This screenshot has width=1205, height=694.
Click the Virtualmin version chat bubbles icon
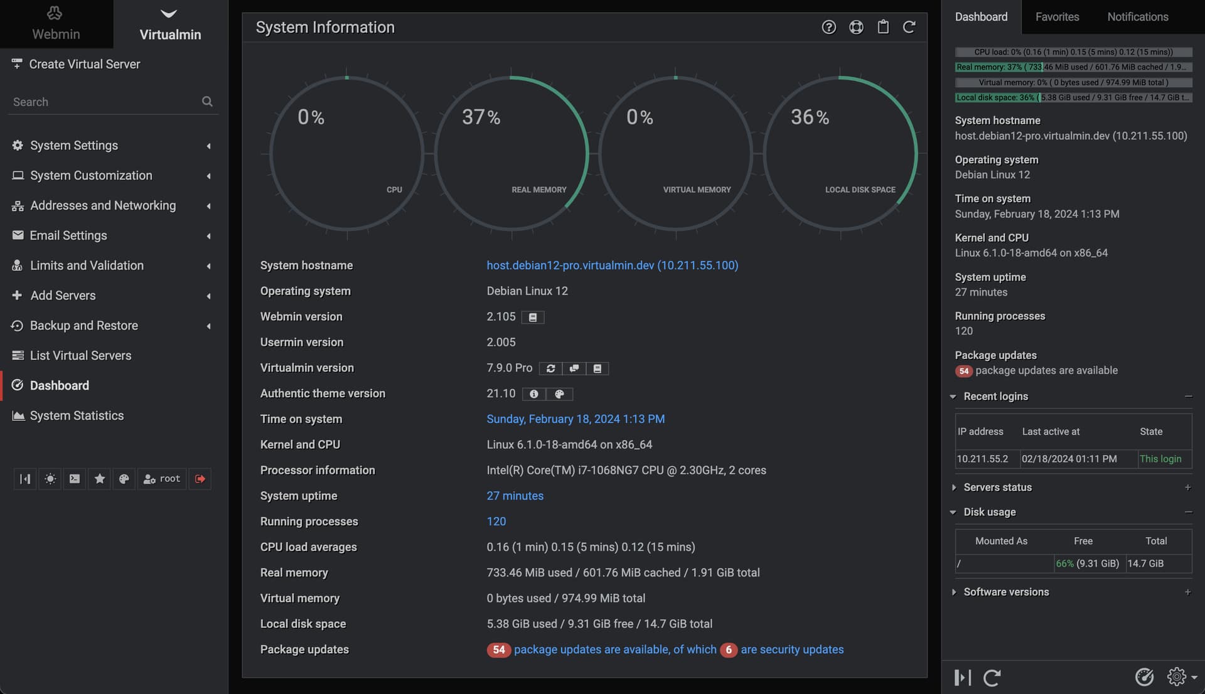(574, 368)
